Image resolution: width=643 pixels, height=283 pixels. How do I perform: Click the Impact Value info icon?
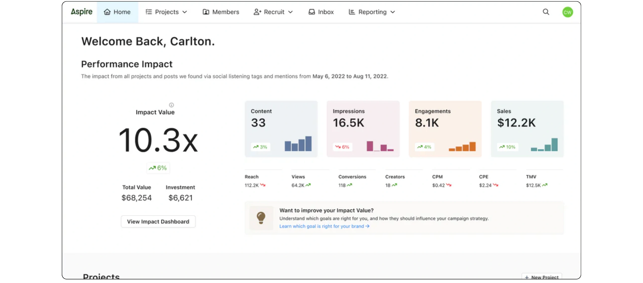click(x=171, y=105)
